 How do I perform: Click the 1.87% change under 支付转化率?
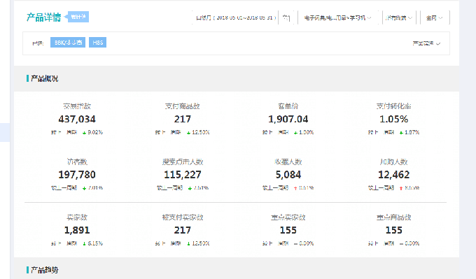pos(412,132)
